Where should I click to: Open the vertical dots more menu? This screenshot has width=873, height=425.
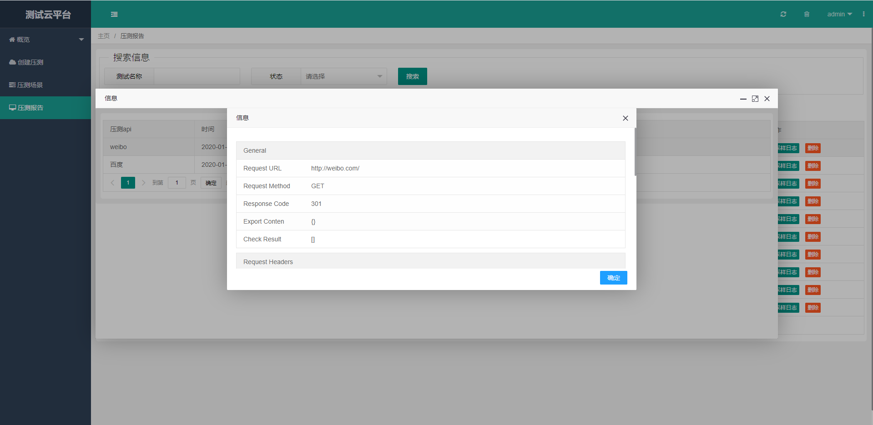click(x=863, y=14)
